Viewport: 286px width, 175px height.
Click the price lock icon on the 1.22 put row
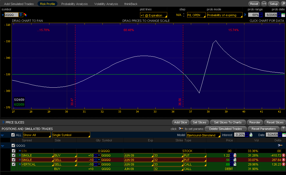235,155
